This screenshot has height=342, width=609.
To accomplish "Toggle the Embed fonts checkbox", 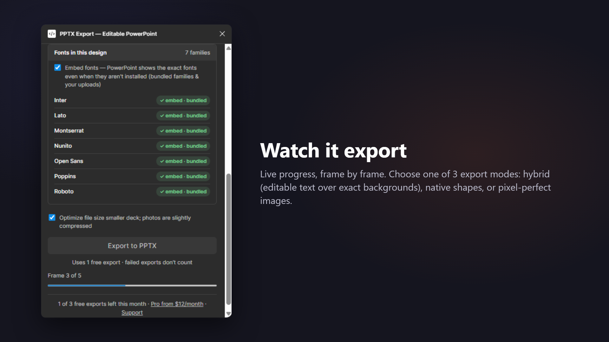I will click(x=57, y=67).
